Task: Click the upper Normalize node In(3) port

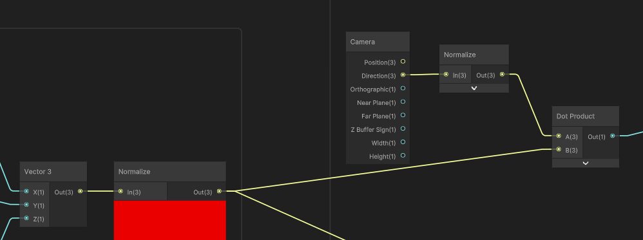Action: pos(446,75)
